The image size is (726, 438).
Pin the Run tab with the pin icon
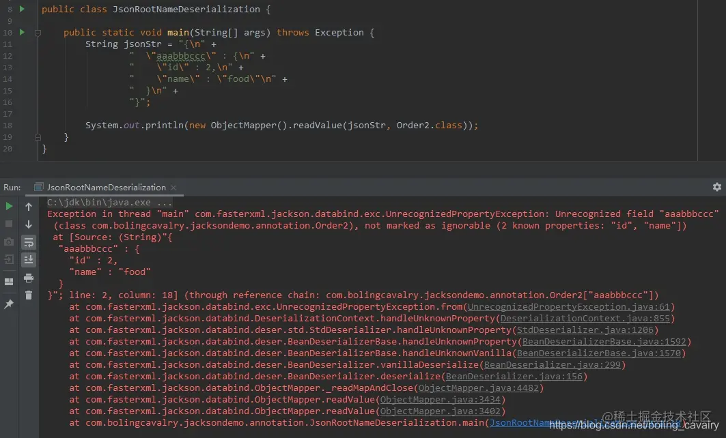click(x=9, y=304)
